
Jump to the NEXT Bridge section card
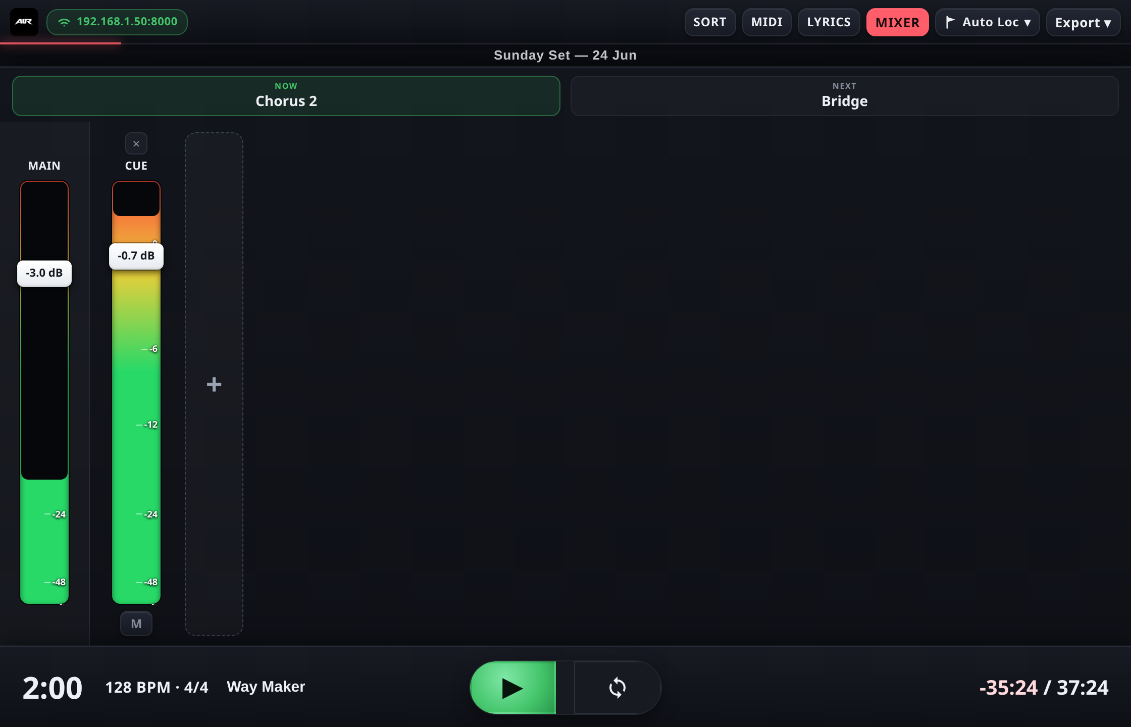[844, 96]
